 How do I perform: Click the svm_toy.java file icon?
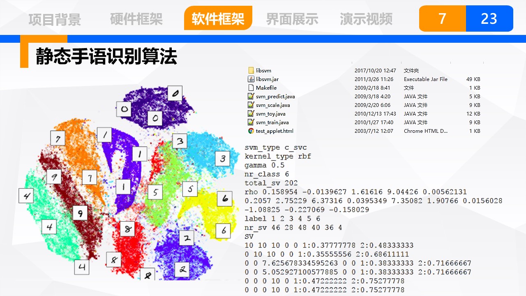coord(251,114)
